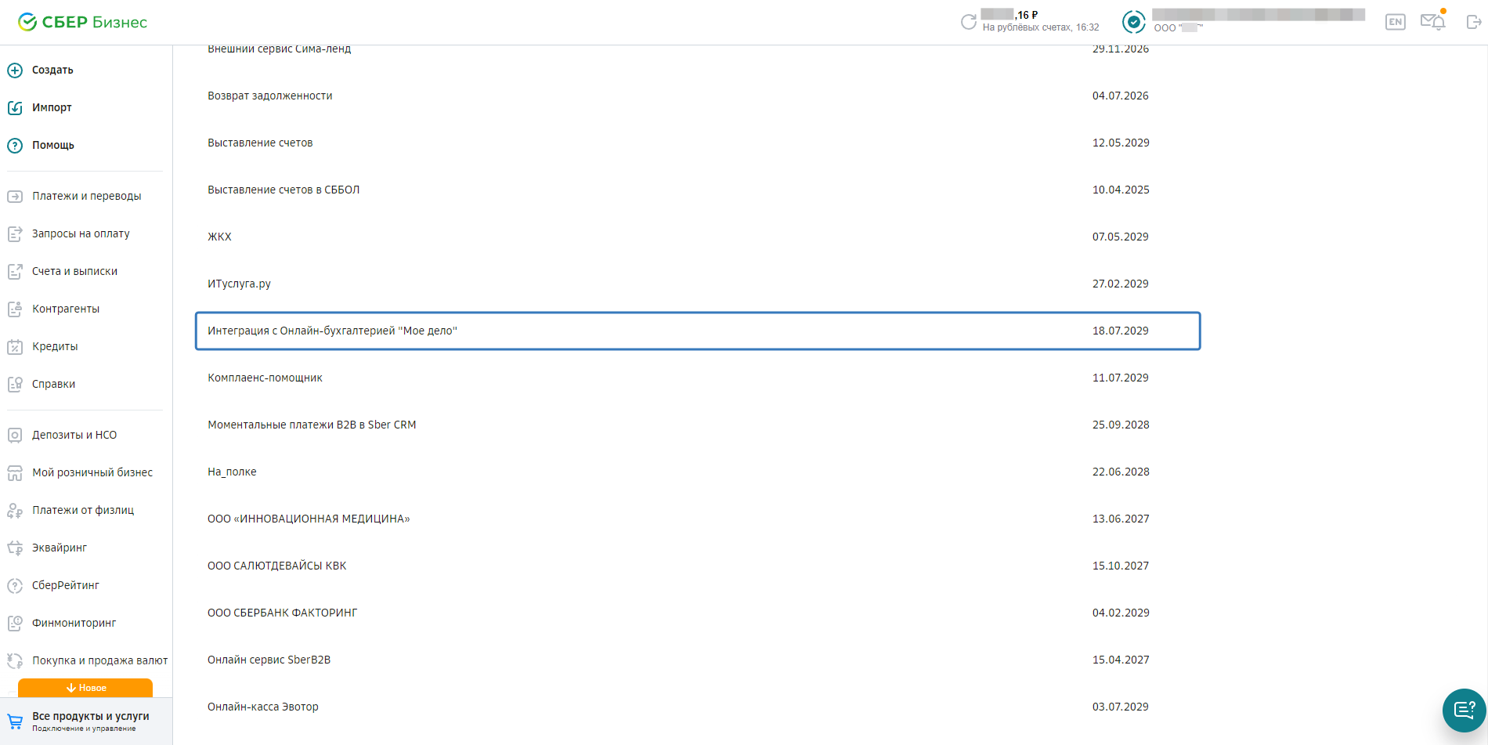Viewport: 1488px width, 745px height.
Task: Click the Помощь label
Action: (53, 145)
